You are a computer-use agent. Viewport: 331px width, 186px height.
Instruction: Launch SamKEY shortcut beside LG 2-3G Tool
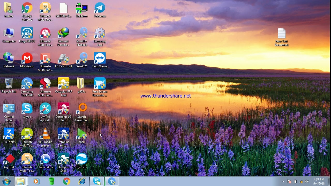[81, 60]
